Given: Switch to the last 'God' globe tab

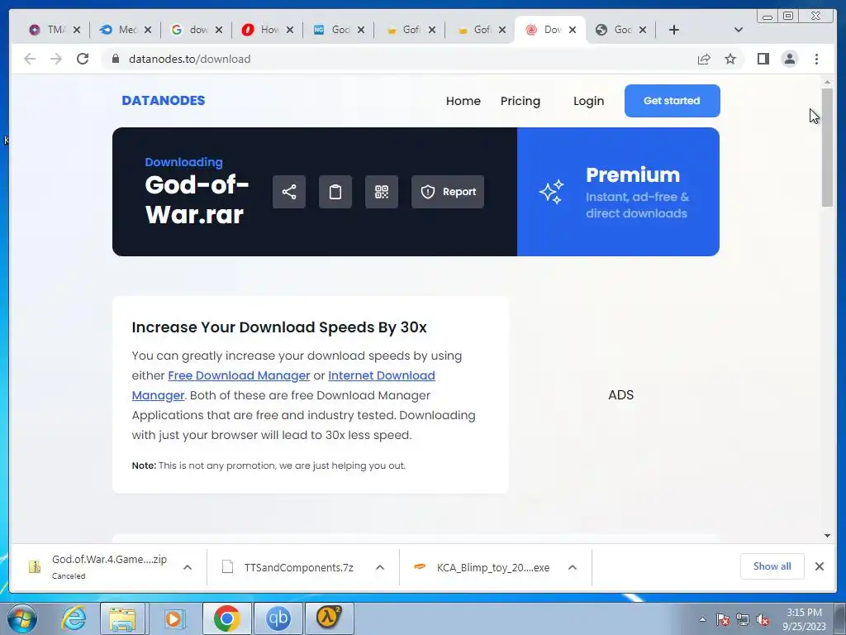Looking at the screenshot, I should pyautogui.click(x=617, y=30).
